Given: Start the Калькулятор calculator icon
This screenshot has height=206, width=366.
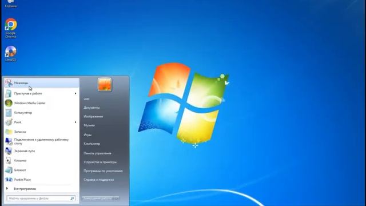Looking at the screenshot, I should pos(9,113).
